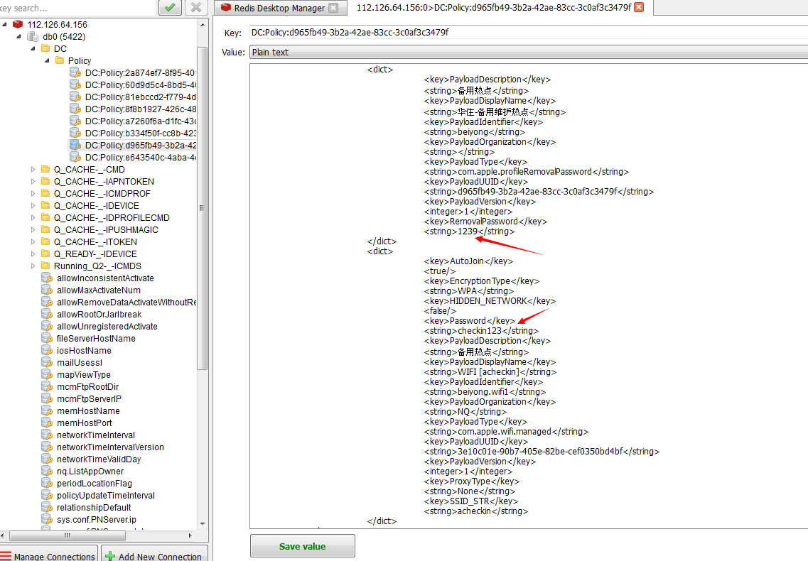
Task: Expand the Q_CACHE-_-IDEVICE folder
Action: [33, 205]
